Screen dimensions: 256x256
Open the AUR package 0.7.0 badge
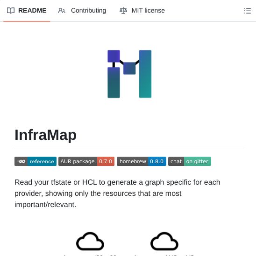coord(86,161)
